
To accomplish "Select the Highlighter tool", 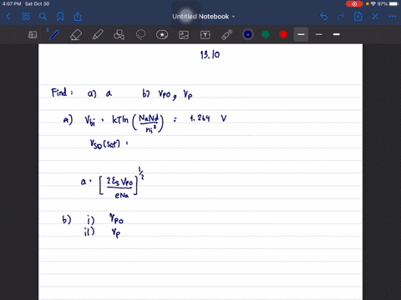I will coord(98,35).
